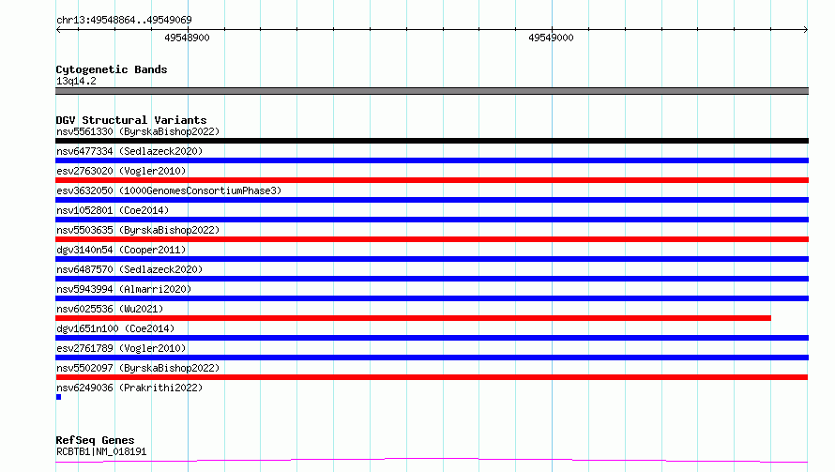Screen dimensions: 835x472
Task: Click the blue dgv3140n54 variant bar
Action: (x=432, y=259)
